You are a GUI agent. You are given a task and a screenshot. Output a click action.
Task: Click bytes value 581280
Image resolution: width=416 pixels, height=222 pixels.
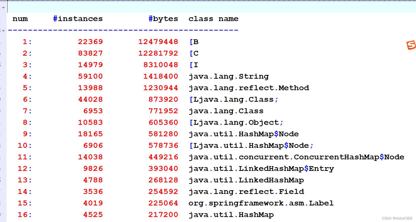[163, 134]
